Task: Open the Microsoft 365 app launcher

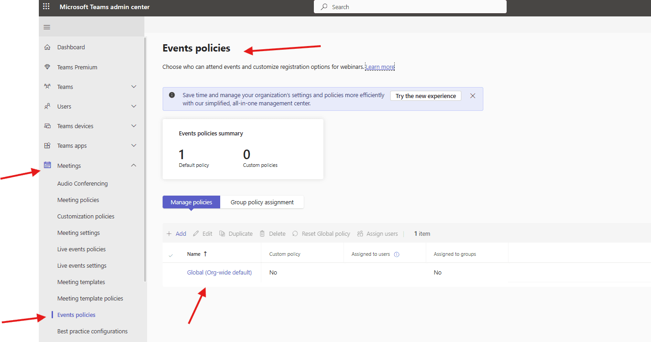Action: coord(46,6)
